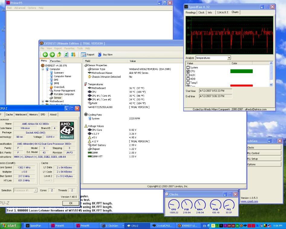Viewport: 286px width, 229px height.
Task: Switch to the S.M.A.R.T. tab in SpeedFan
Action: pyautogui.click(x=222, y=12)
